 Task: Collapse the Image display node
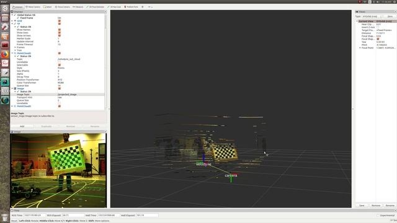12,89
